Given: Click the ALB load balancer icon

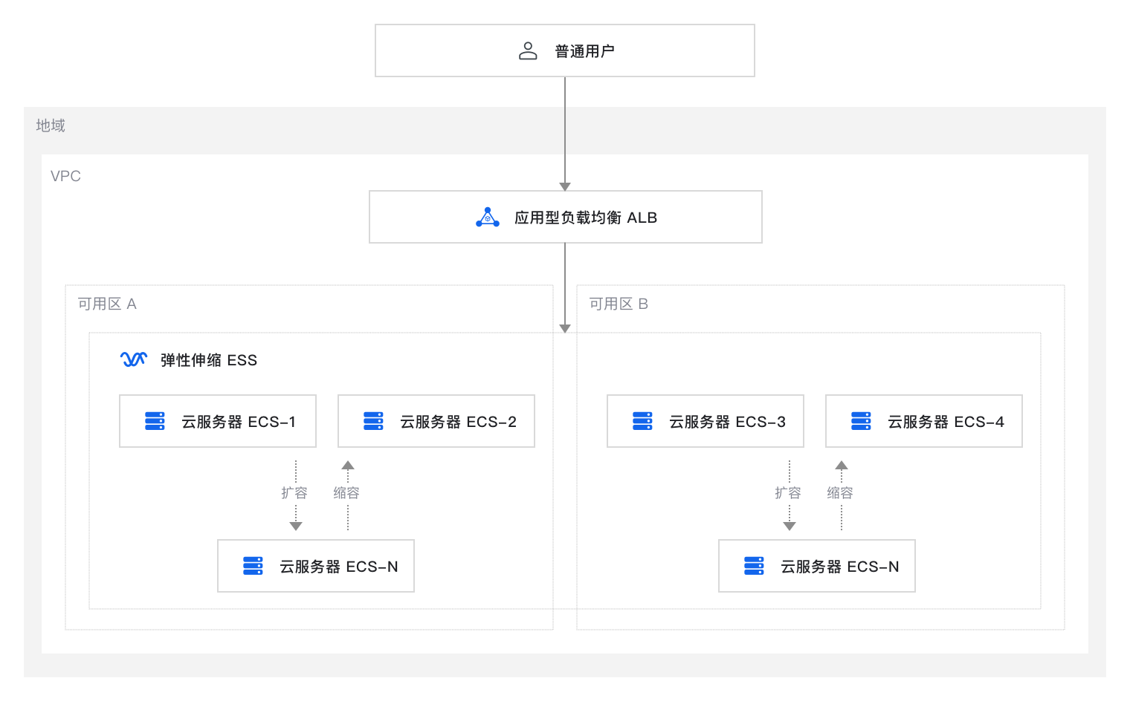Looking at the screenshot, I should pos(488,217).
